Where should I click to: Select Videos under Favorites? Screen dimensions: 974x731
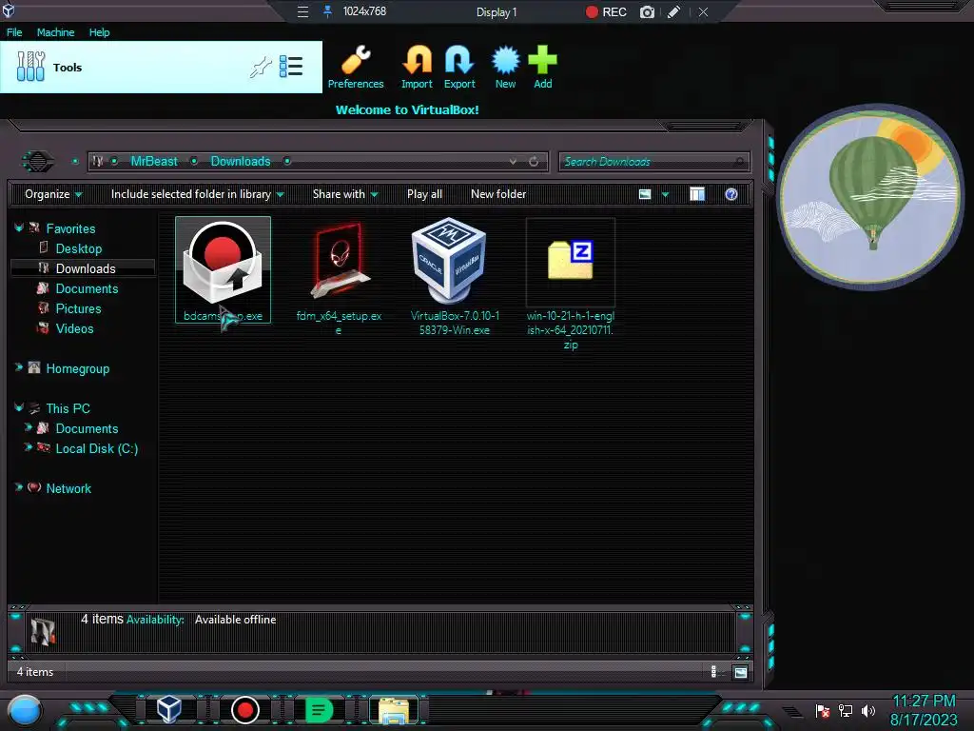coord(74,328)
